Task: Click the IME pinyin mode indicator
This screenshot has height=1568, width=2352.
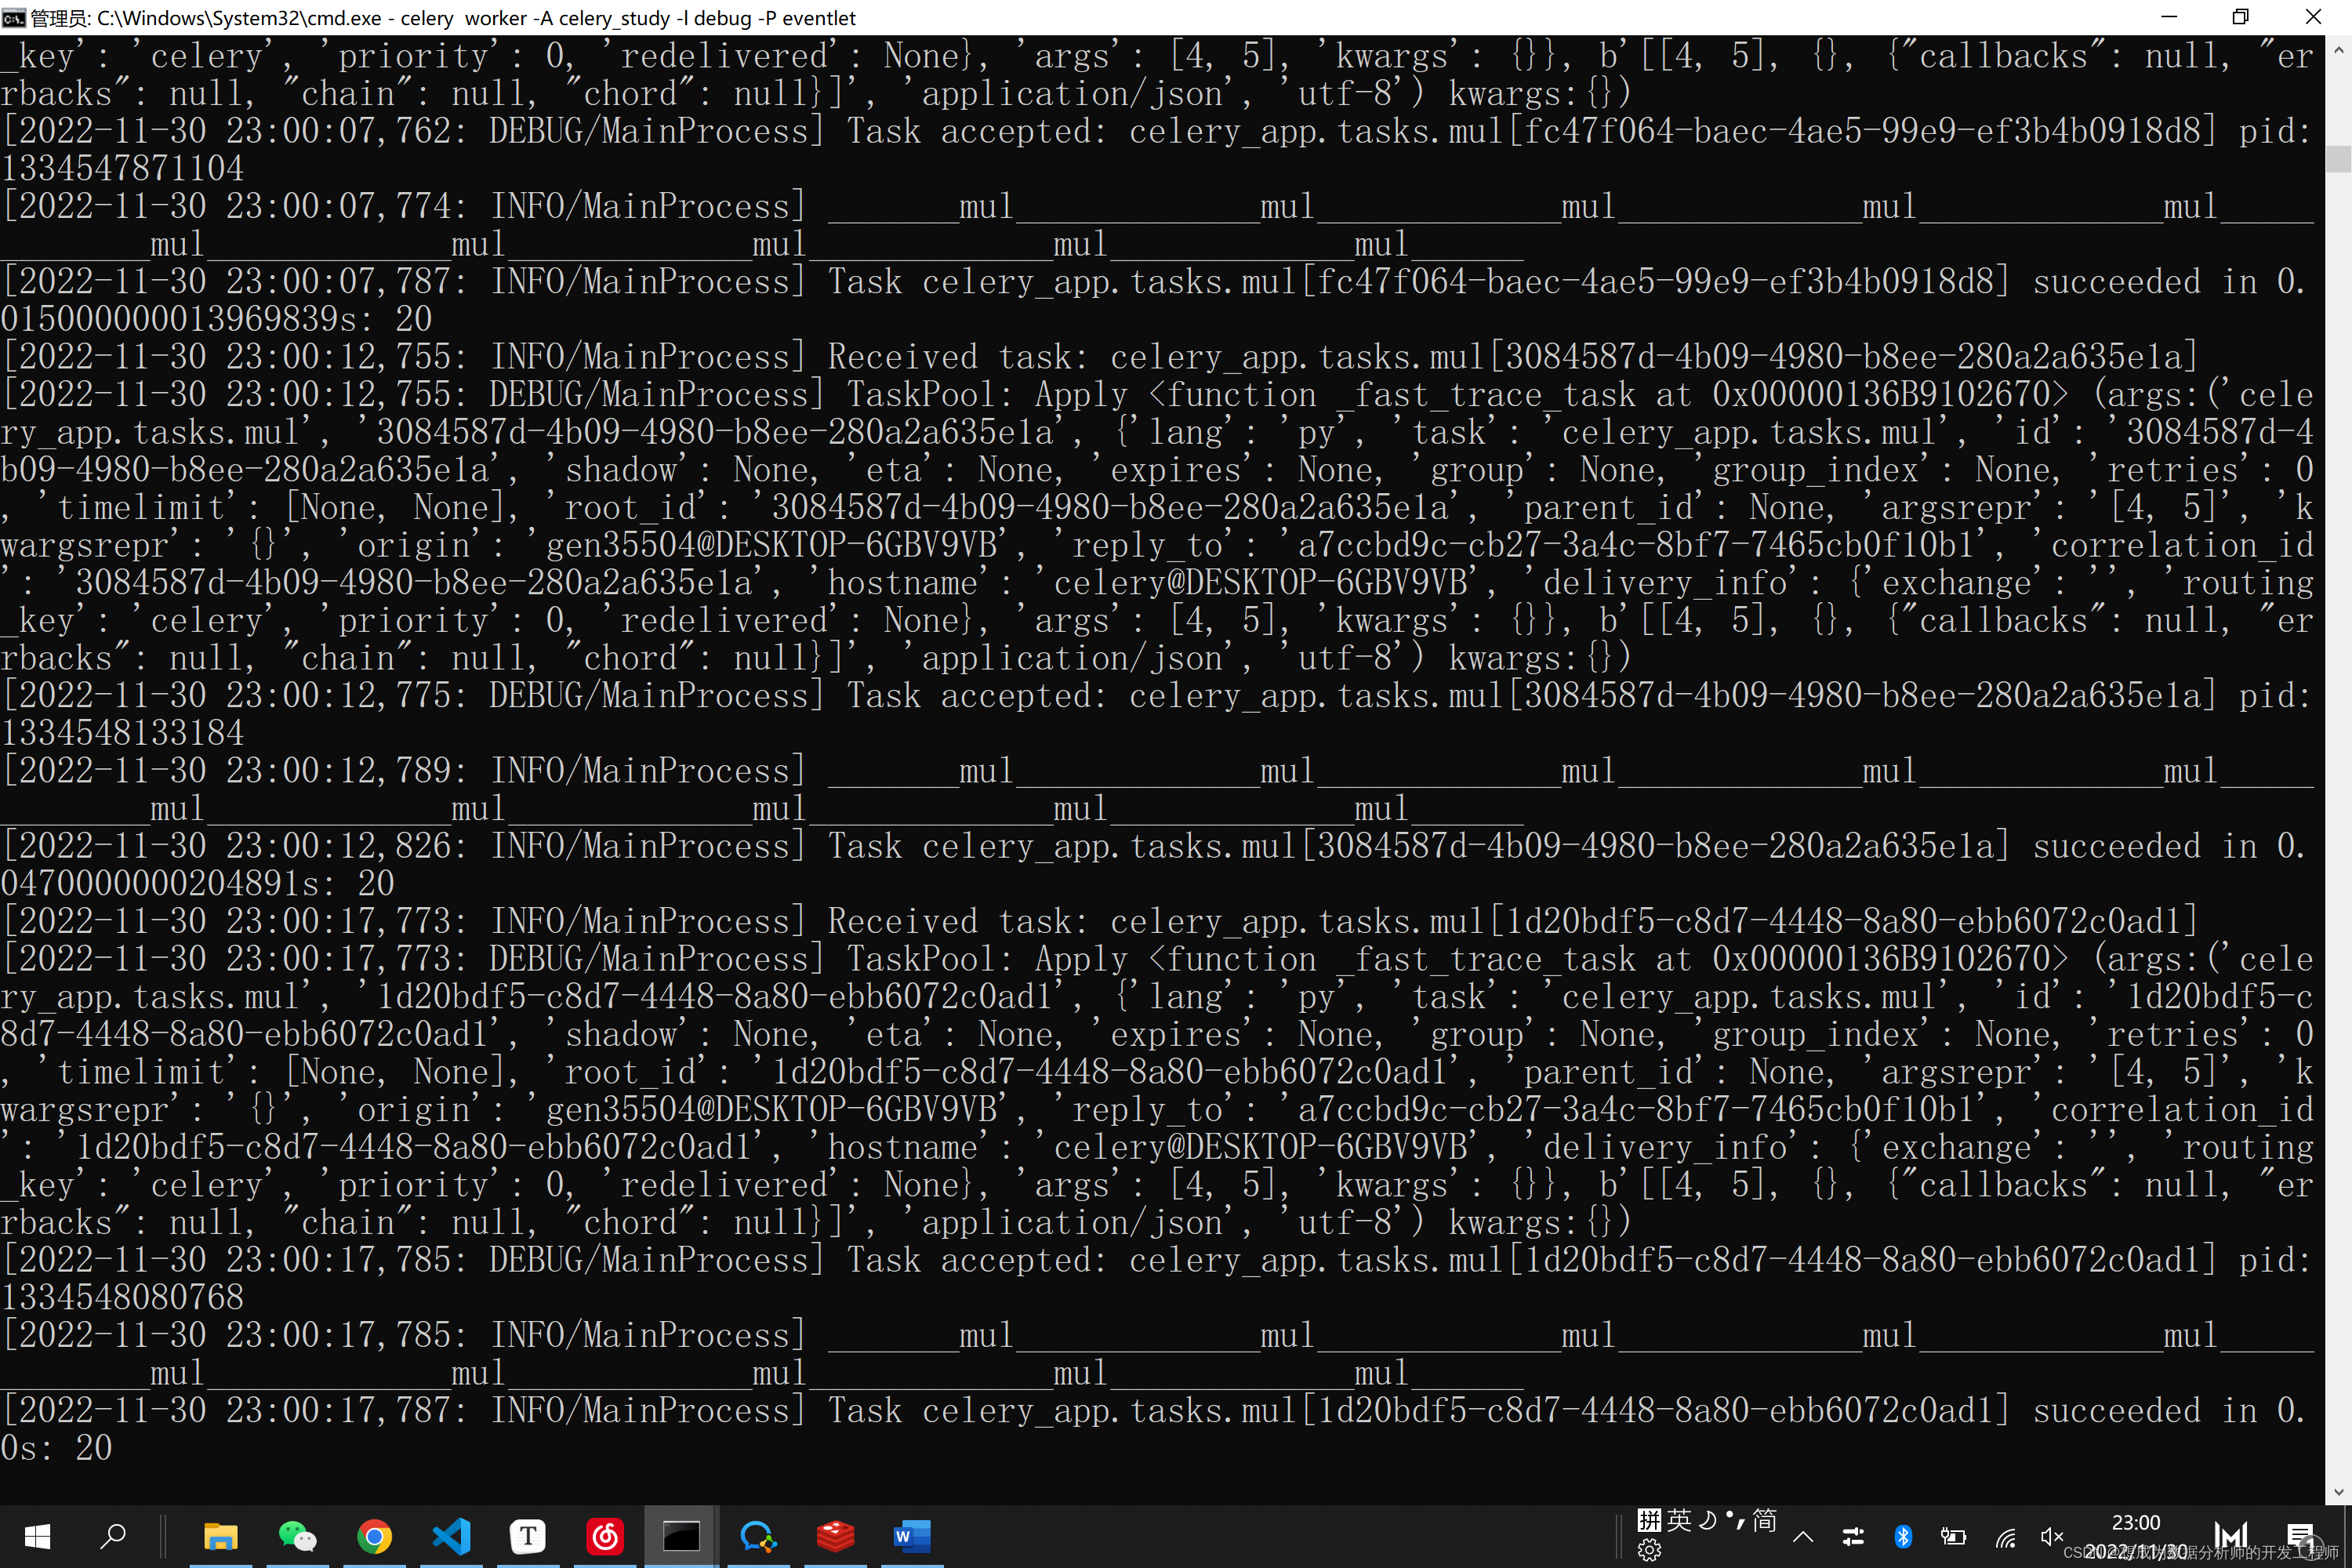Action: tap(1649, 1521)
